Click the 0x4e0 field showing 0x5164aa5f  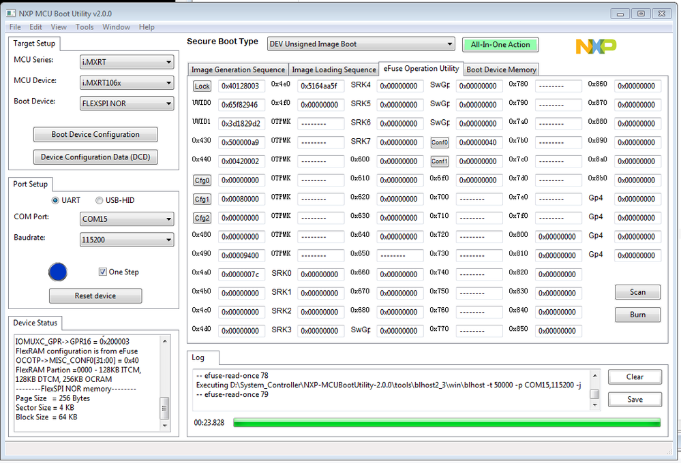[320, 86]
